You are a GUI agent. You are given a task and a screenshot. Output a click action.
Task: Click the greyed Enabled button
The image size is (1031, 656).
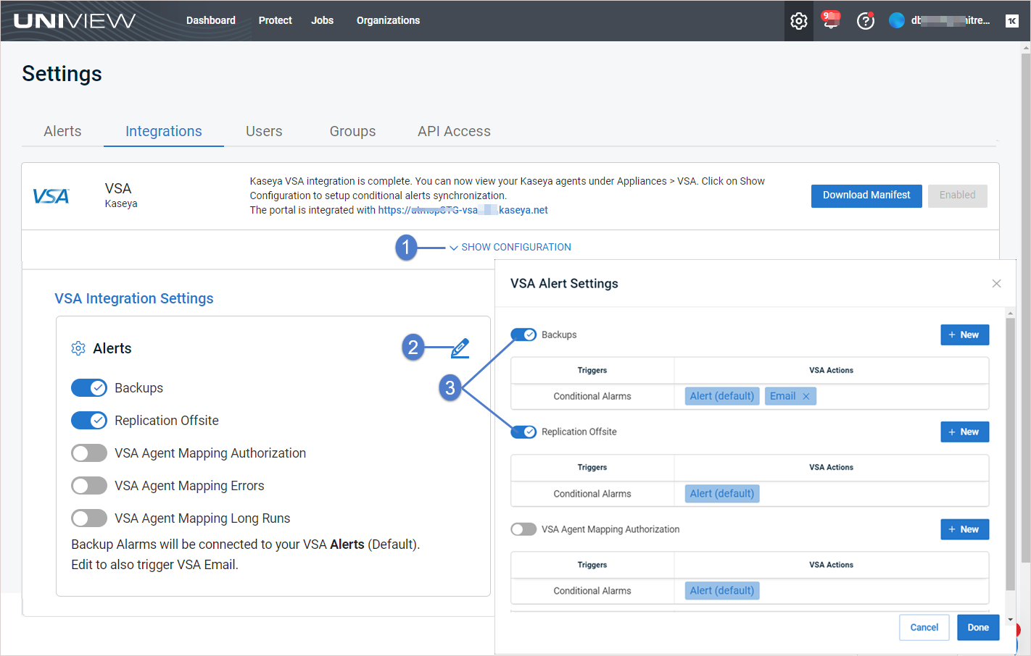(957, 195)
